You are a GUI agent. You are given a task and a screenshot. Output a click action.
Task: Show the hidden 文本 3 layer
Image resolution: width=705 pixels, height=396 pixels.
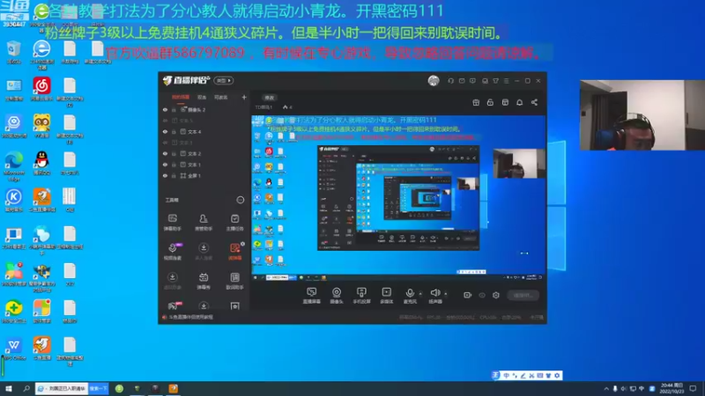tap(165, 143)
